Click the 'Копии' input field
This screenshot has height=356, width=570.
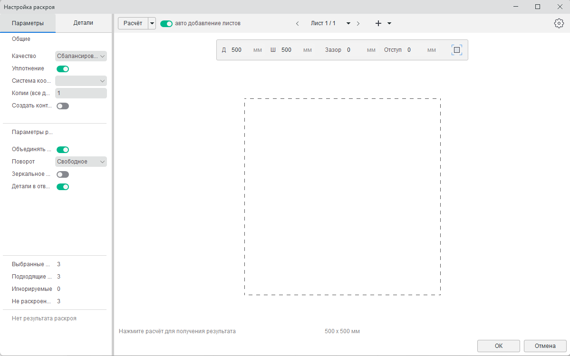coord(81,93)
